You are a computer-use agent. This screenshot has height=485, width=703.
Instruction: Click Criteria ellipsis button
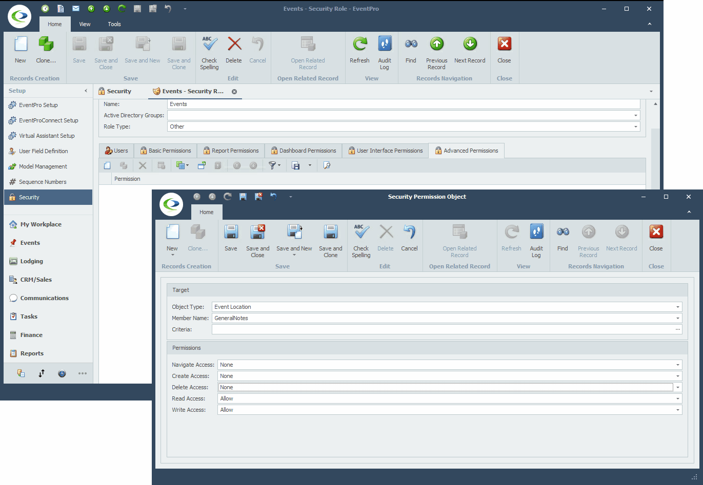pos(678,329)
